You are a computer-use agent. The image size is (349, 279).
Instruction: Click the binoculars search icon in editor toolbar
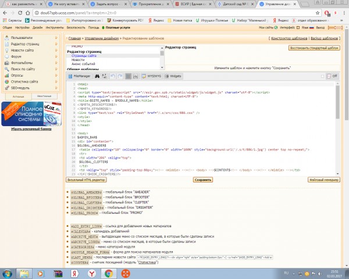click(x=97, y=76)
